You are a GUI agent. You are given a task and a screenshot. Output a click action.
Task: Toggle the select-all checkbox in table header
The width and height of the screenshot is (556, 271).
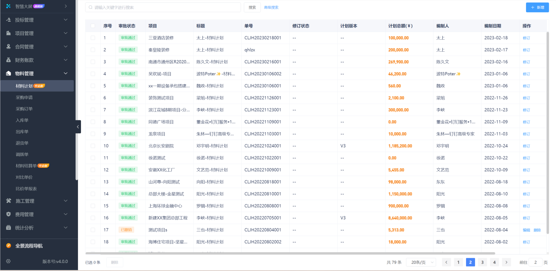pos(93,26)
